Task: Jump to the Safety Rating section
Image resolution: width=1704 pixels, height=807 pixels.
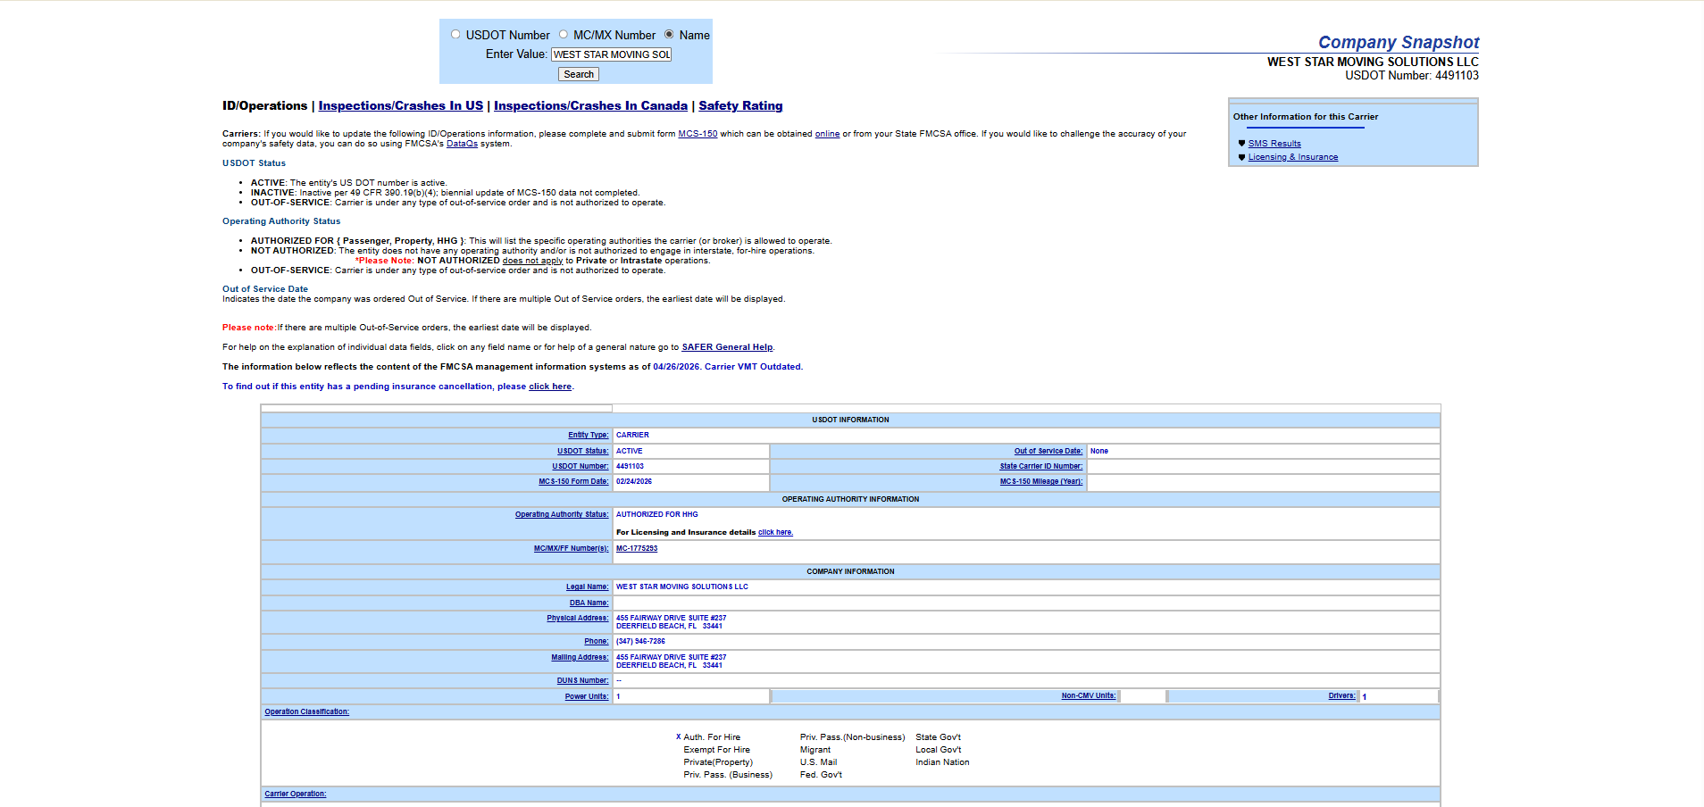Action: click(740, 105)
